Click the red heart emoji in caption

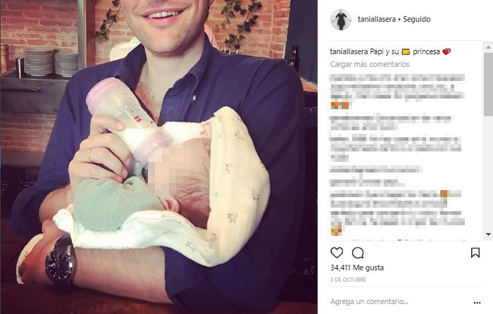[447, 51]
